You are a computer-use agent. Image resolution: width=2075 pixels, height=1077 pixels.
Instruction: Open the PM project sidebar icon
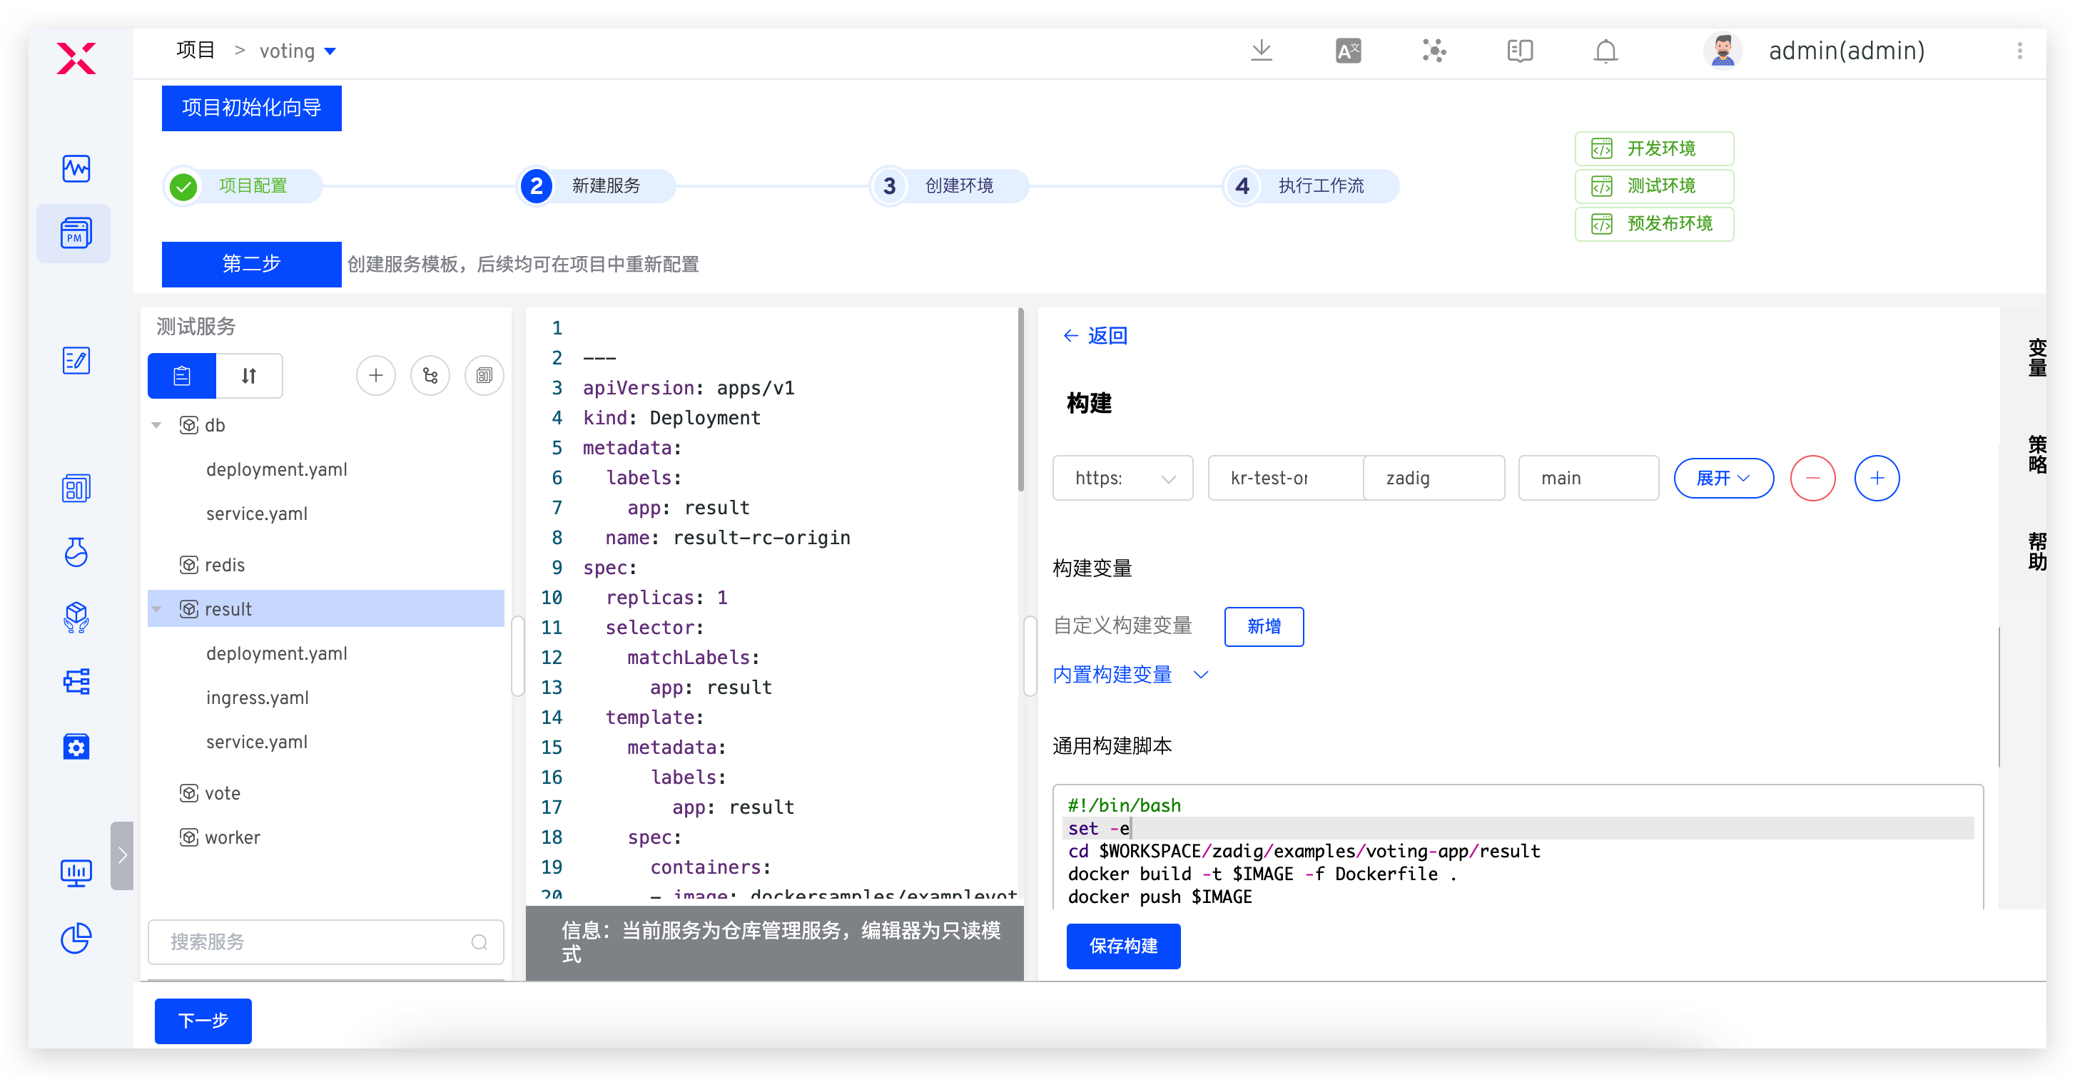(75, 233)
